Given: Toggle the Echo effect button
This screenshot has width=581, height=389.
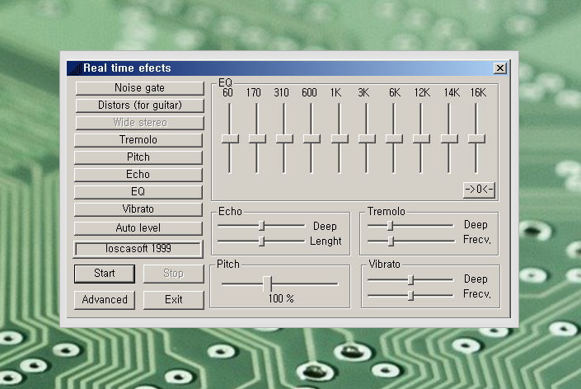Looking at the screenshot, I should [138, 175].
